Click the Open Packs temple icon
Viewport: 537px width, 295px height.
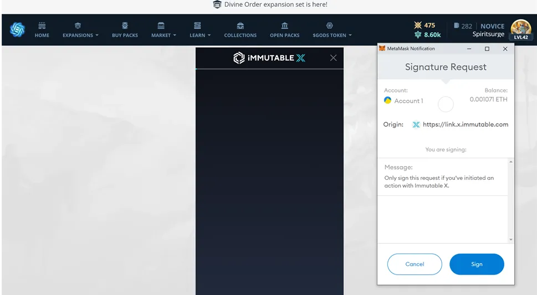(x=285, y=25)
